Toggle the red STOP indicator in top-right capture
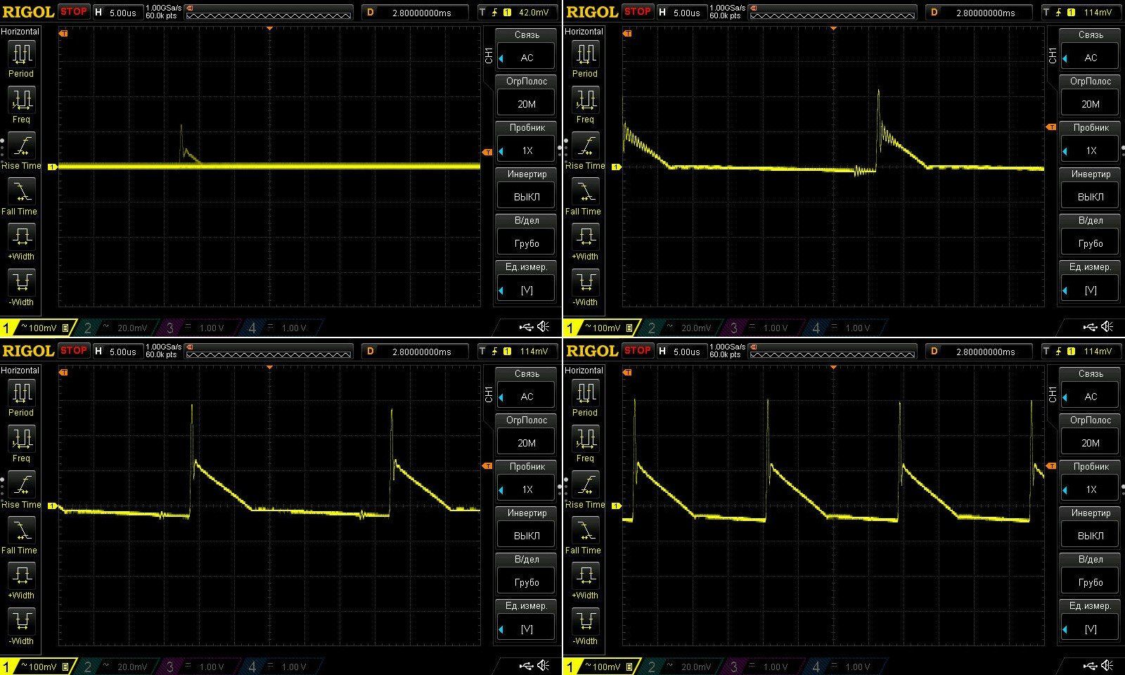The image size is (1125, 675). 638,11
